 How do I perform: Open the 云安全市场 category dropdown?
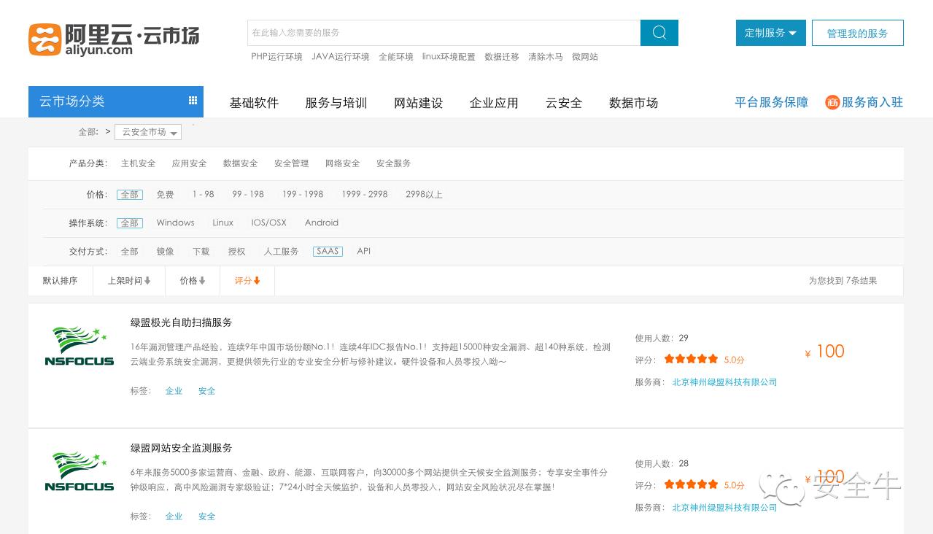pos(148,132)
